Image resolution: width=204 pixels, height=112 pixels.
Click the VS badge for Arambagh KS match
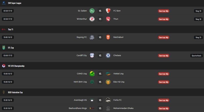point(100,100)
